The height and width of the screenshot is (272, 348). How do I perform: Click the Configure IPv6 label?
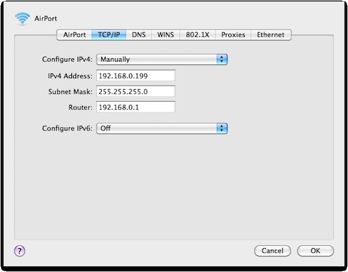[x=67, y=128]
